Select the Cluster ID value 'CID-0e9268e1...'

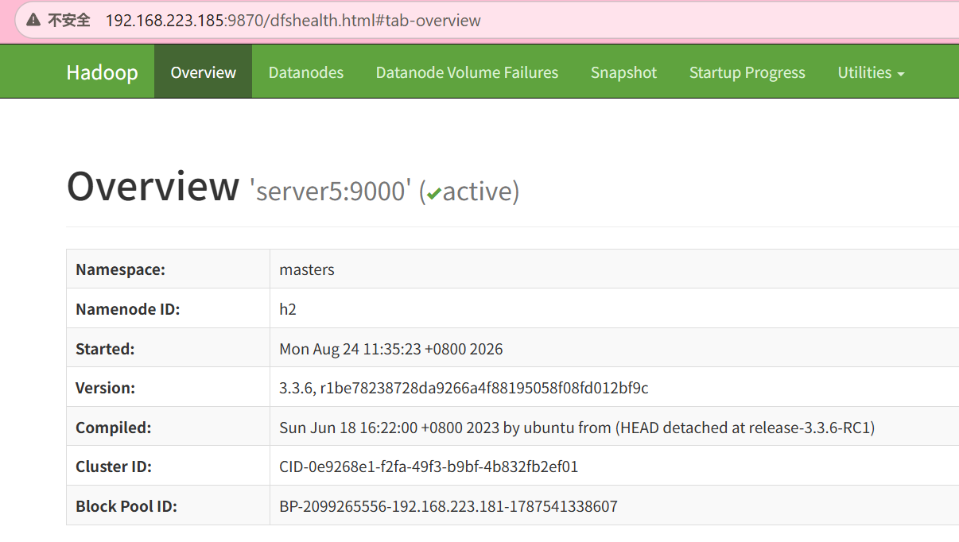tap(429, 467)
